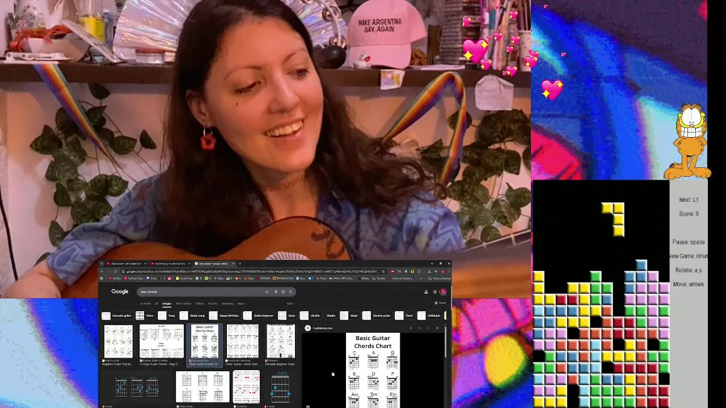Focus the Google search box
Viewport: 726px width, 408px height.
point(201,292)
